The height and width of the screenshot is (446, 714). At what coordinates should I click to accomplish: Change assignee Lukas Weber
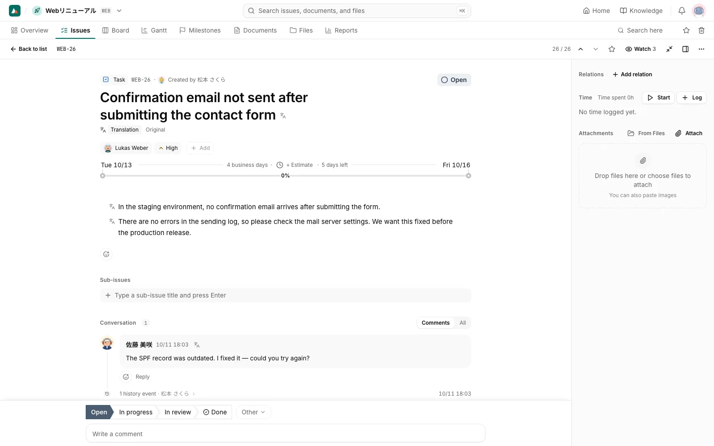126,148
